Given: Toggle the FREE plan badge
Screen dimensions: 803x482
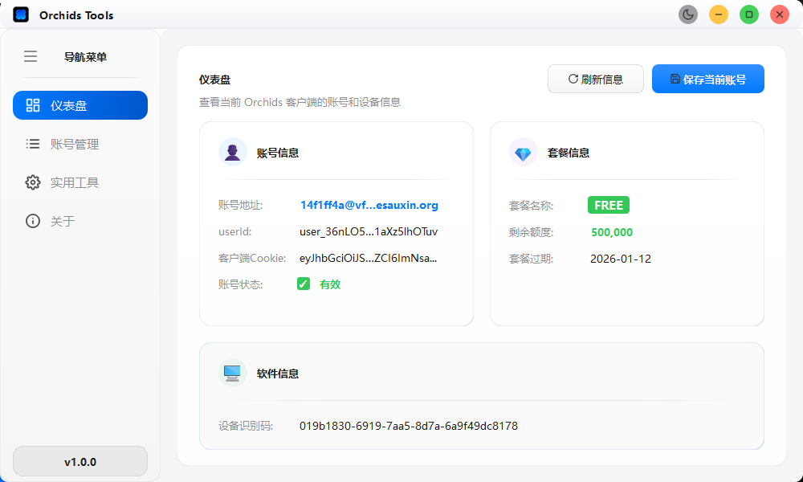Looking at the screenshot, I should click(608, 205).
